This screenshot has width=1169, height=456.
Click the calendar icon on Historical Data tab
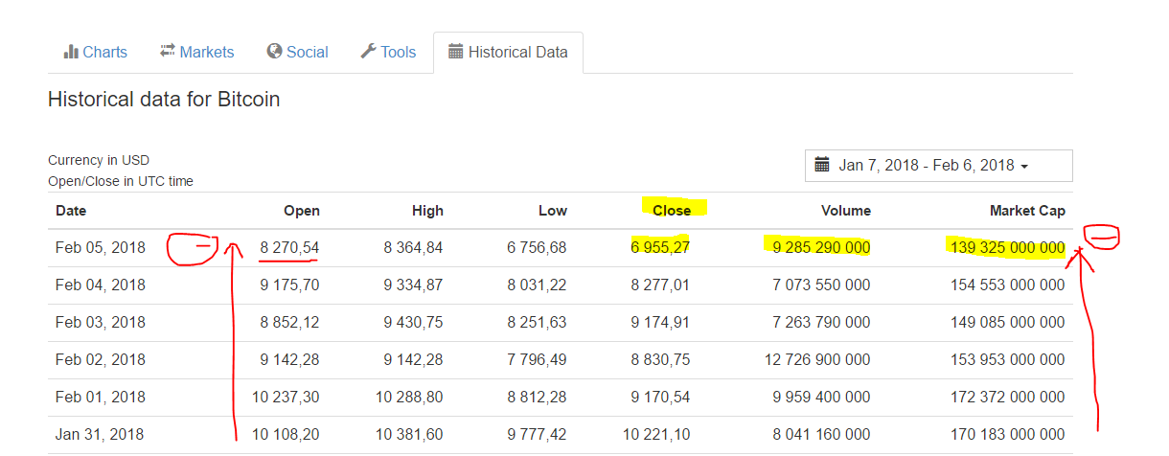tap(456, 52)
